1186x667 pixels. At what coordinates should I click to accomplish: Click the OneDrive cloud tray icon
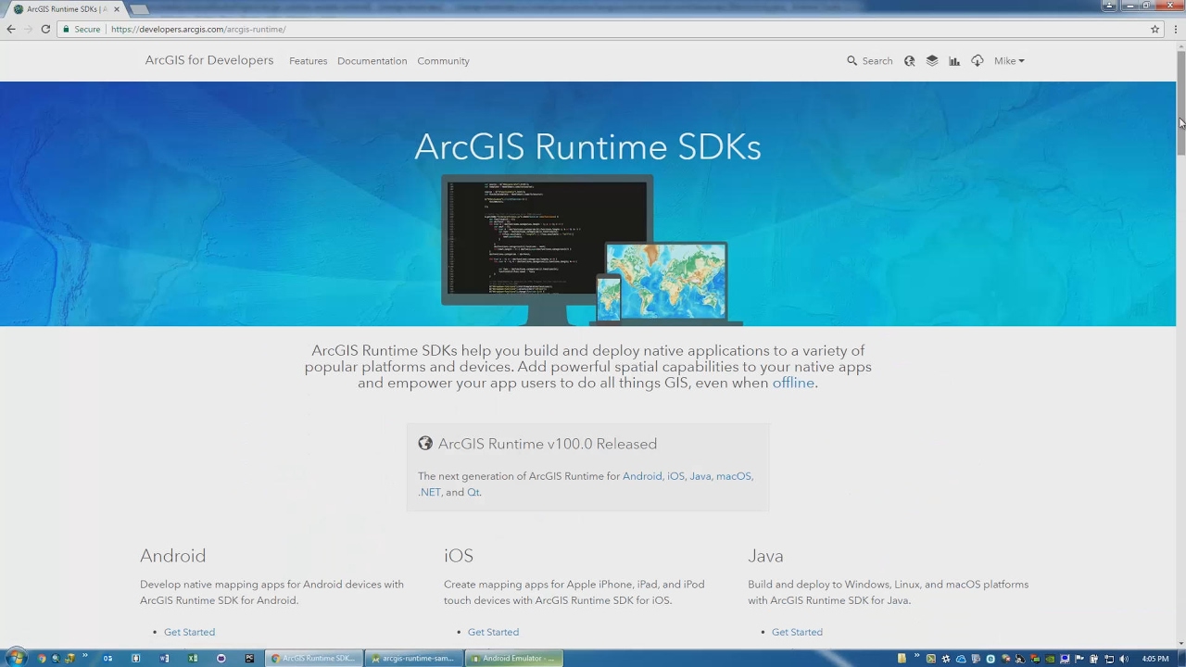coord(961,659)
